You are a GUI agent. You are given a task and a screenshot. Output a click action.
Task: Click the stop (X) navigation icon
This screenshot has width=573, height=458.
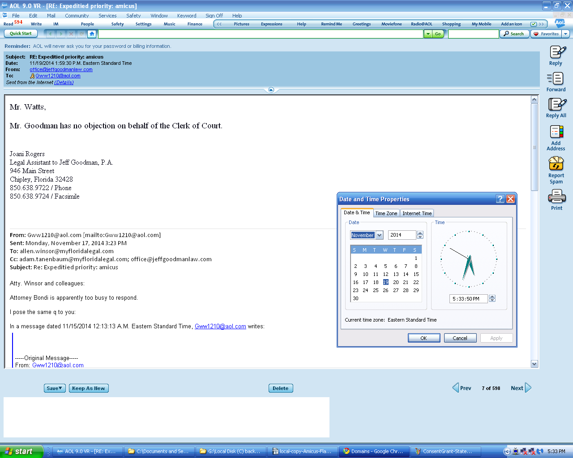tap(71, 34)
